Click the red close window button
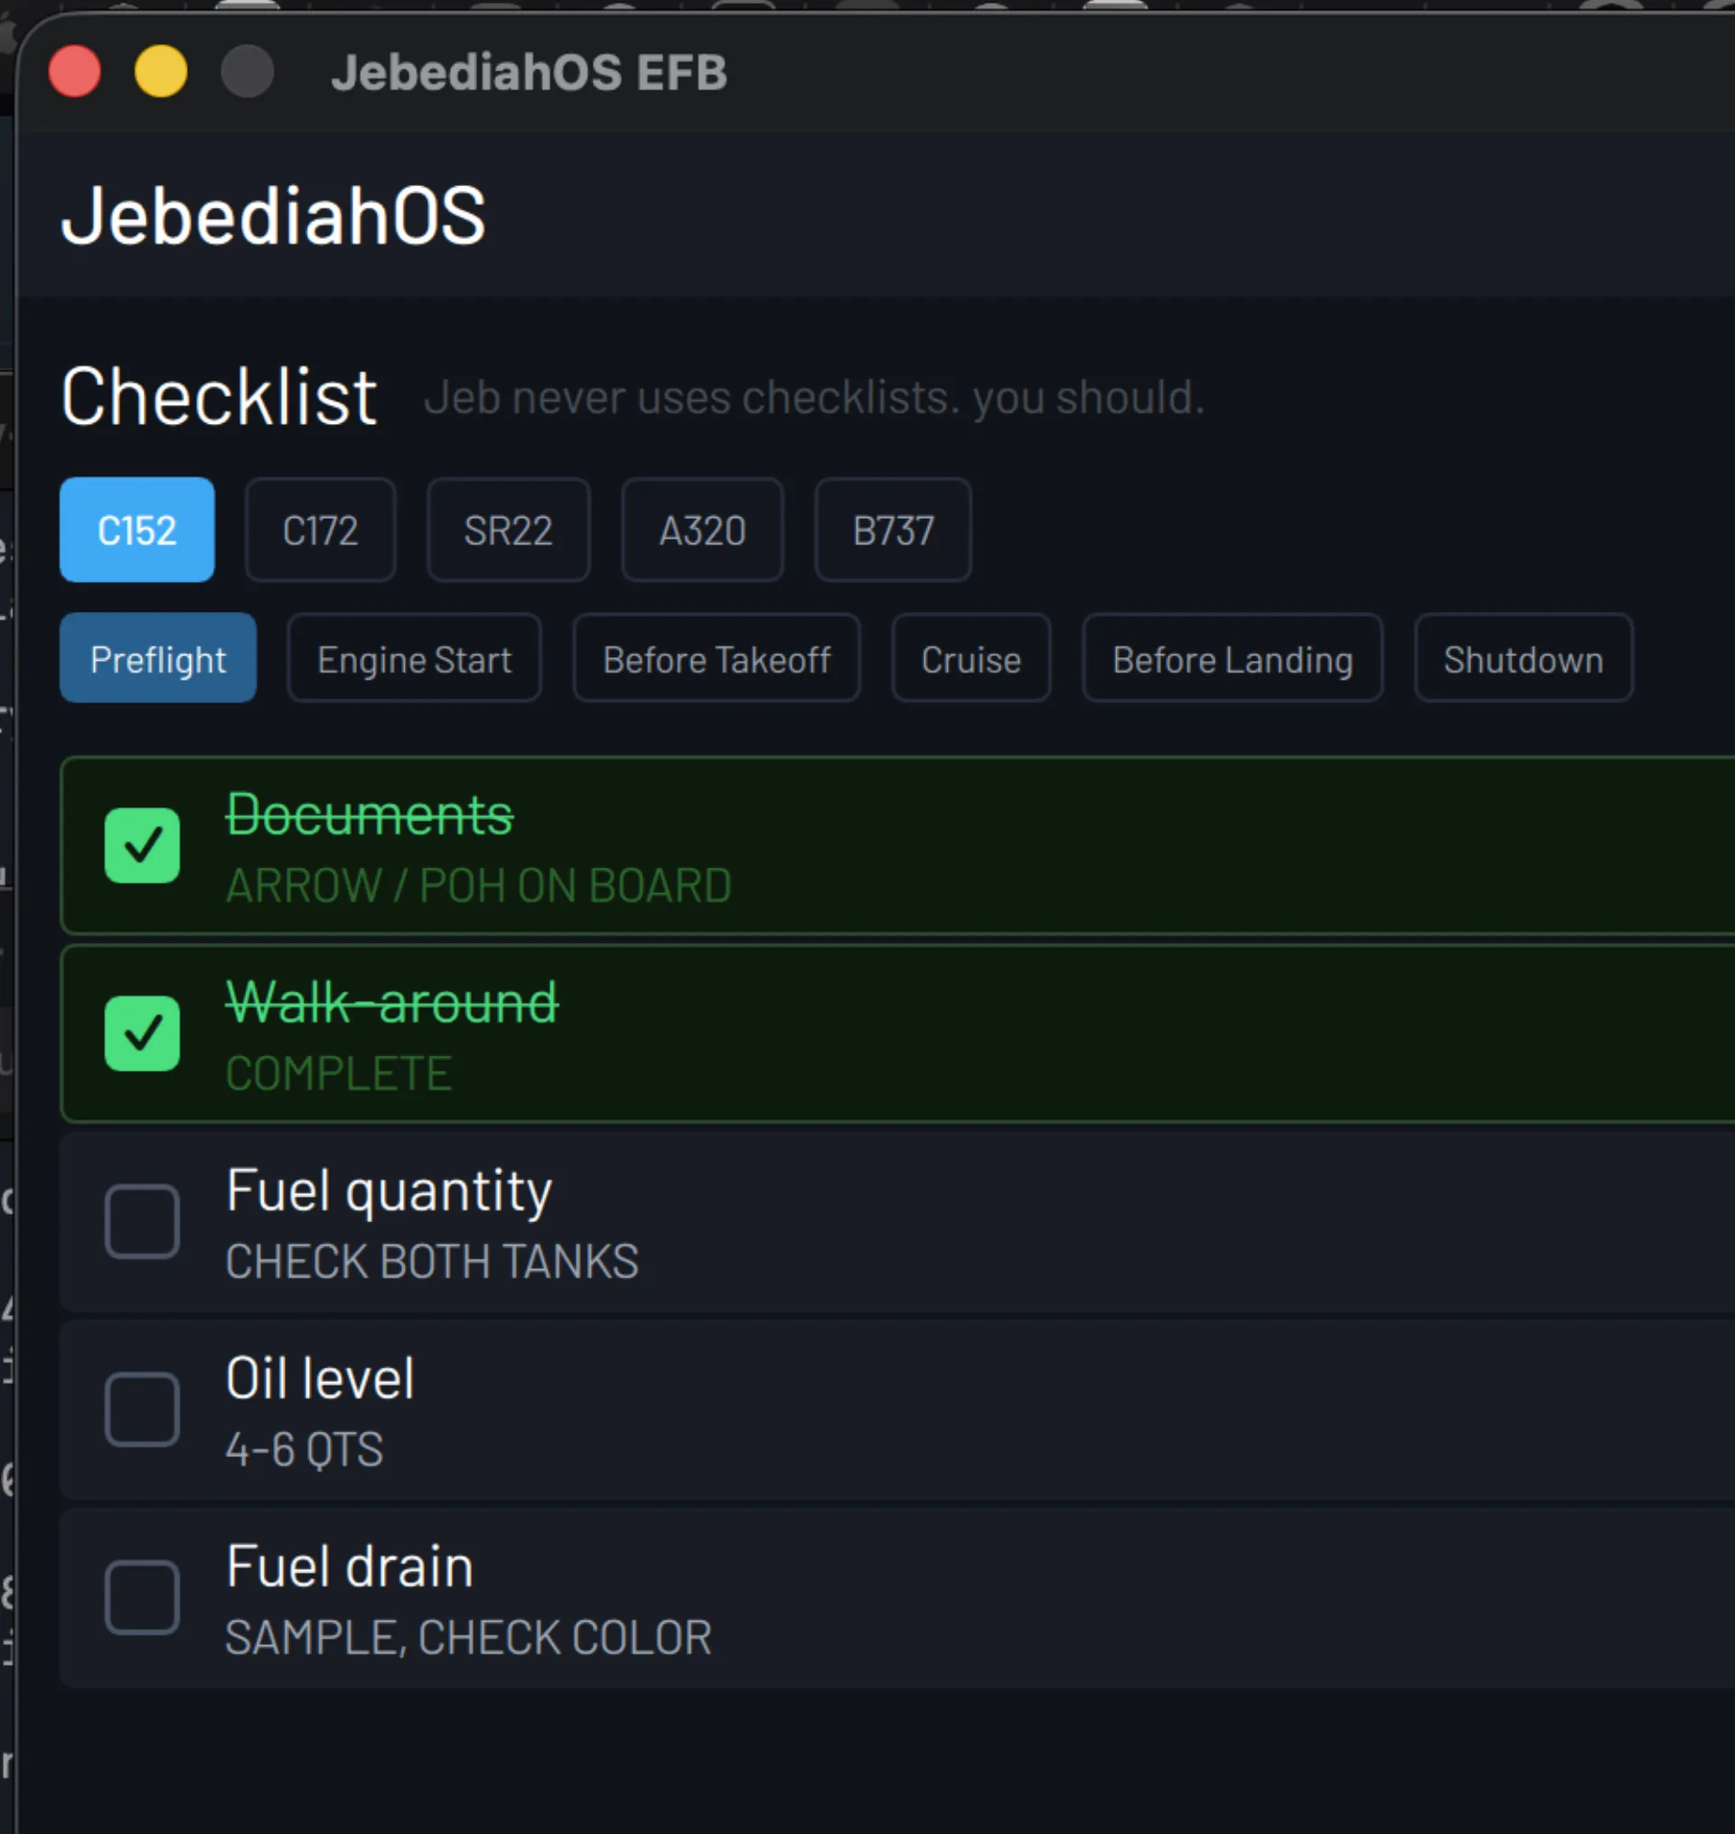Screen dimensions: 1735x1834 pos(74,71)
